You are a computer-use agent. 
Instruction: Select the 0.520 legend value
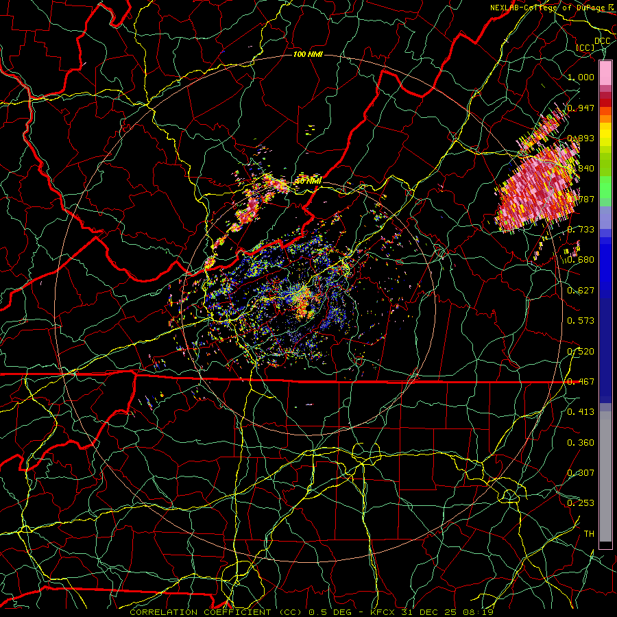point(581,352)
